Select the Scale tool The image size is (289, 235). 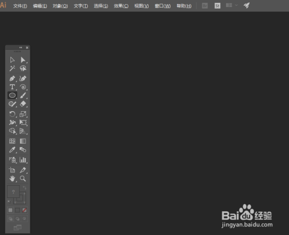[23, 114]
